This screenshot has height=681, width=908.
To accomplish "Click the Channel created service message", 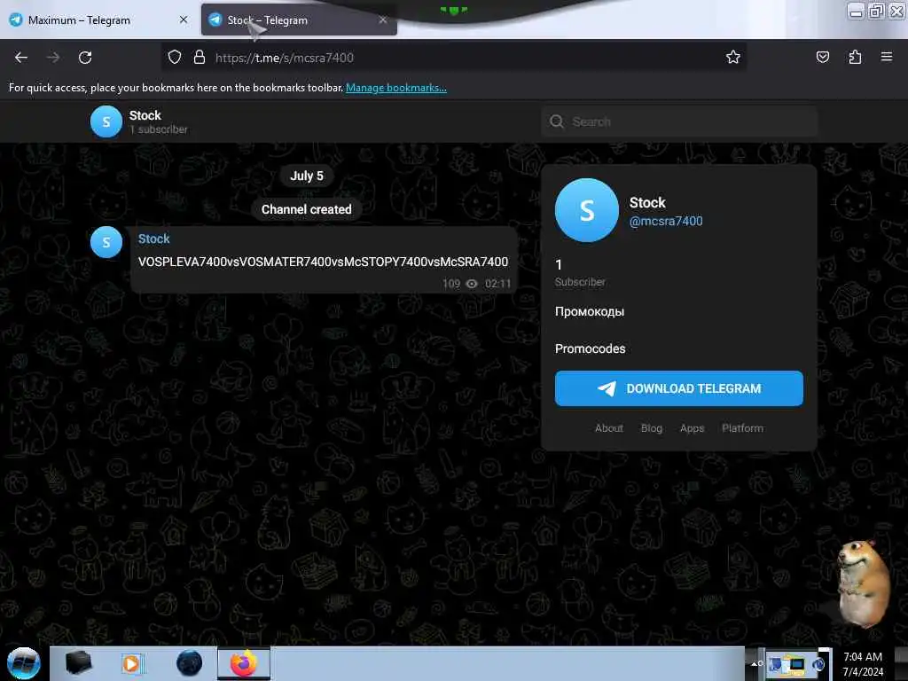I will (x=306, y=209).
